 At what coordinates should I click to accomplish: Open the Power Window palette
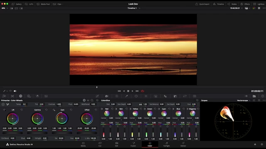136,96
